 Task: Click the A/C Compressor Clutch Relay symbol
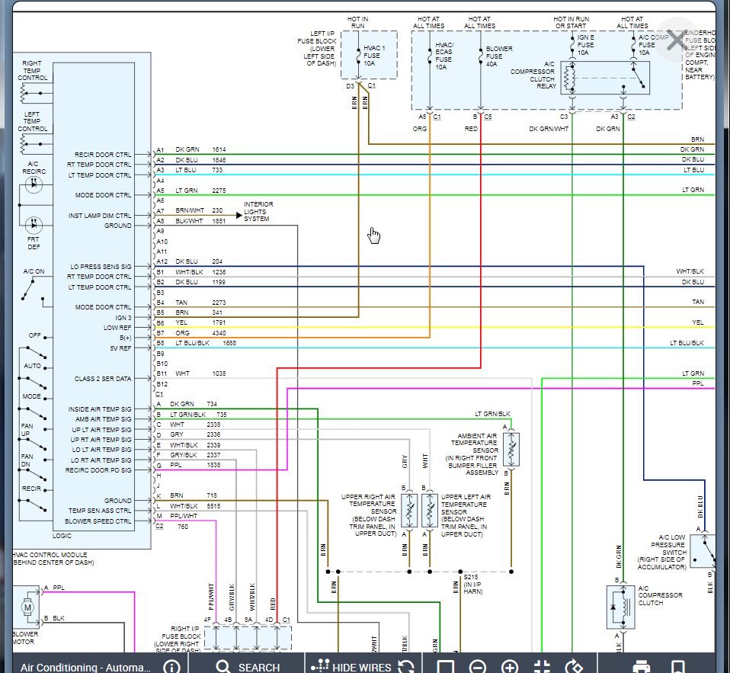(x=606, y=79)
